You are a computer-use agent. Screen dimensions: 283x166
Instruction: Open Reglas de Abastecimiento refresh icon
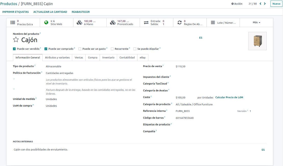click(179, 22)
